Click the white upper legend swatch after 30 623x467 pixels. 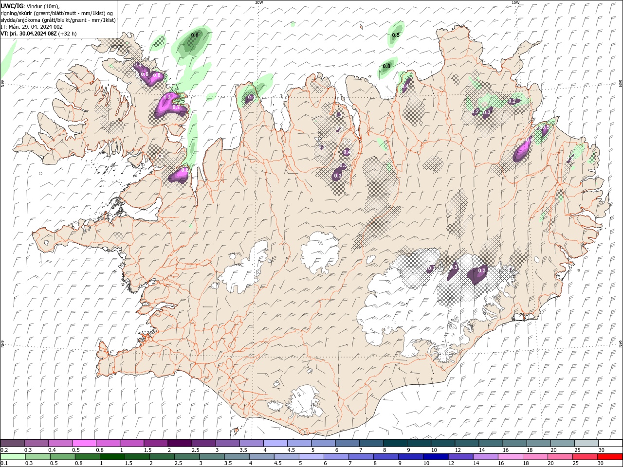point(610,443)
